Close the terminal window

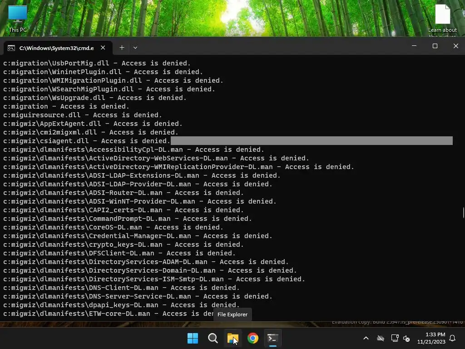[x=456, y=46]
